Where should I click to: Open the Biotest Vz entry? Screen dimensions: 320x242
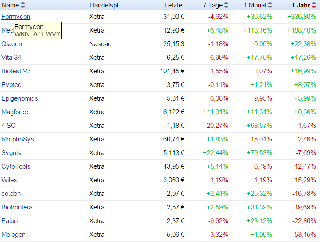(16, 71)
